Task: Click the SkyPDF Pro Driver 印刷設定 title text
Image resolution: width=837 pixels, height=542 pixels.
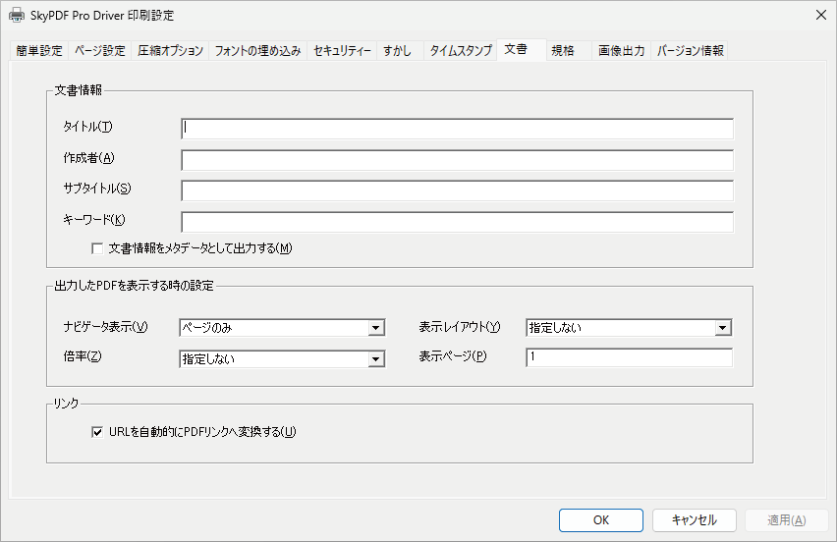Action: pyautogui.click(x=102, y=16)
